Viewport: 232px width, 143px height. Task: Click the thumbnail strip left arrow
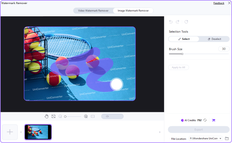click(21, 132)
